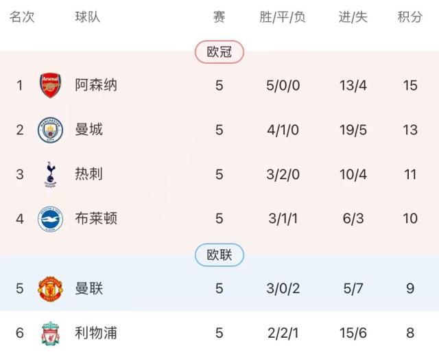Click the Liverpool club crest icon
Viewport: 439px width, 361px height.
tap(50, 333)
